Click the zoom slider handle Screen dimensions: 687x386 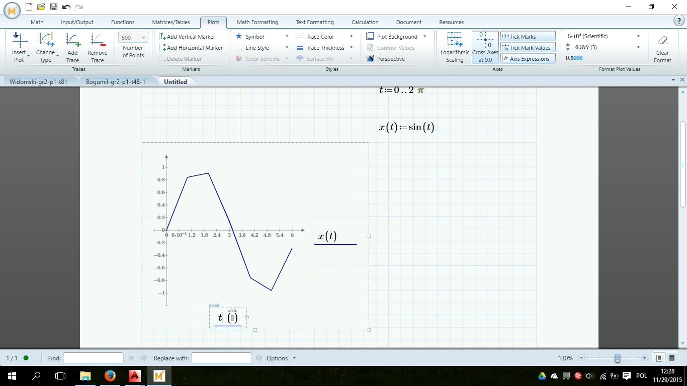pos(617,358)
